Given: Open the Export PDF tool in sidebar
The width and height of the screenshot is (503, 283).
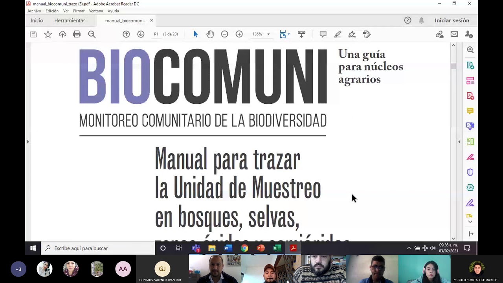Looking at the screenshot, I should click(470, 65).
